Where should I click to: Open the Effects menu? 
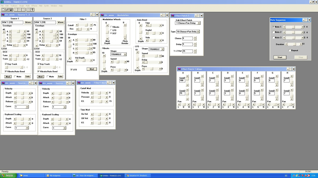pyautogui.click(x=34, y=6)
